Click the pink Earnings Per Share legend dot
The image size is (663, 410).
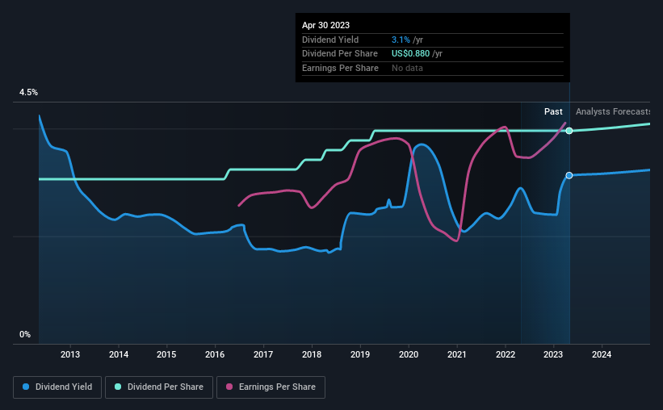[x=229, y=387]
